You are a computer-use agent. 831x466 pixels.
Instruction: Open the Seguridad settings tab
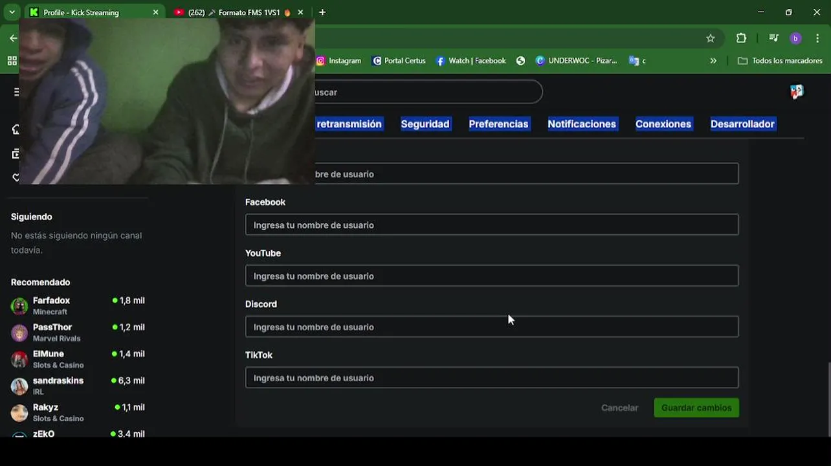(x=425, y=124)
